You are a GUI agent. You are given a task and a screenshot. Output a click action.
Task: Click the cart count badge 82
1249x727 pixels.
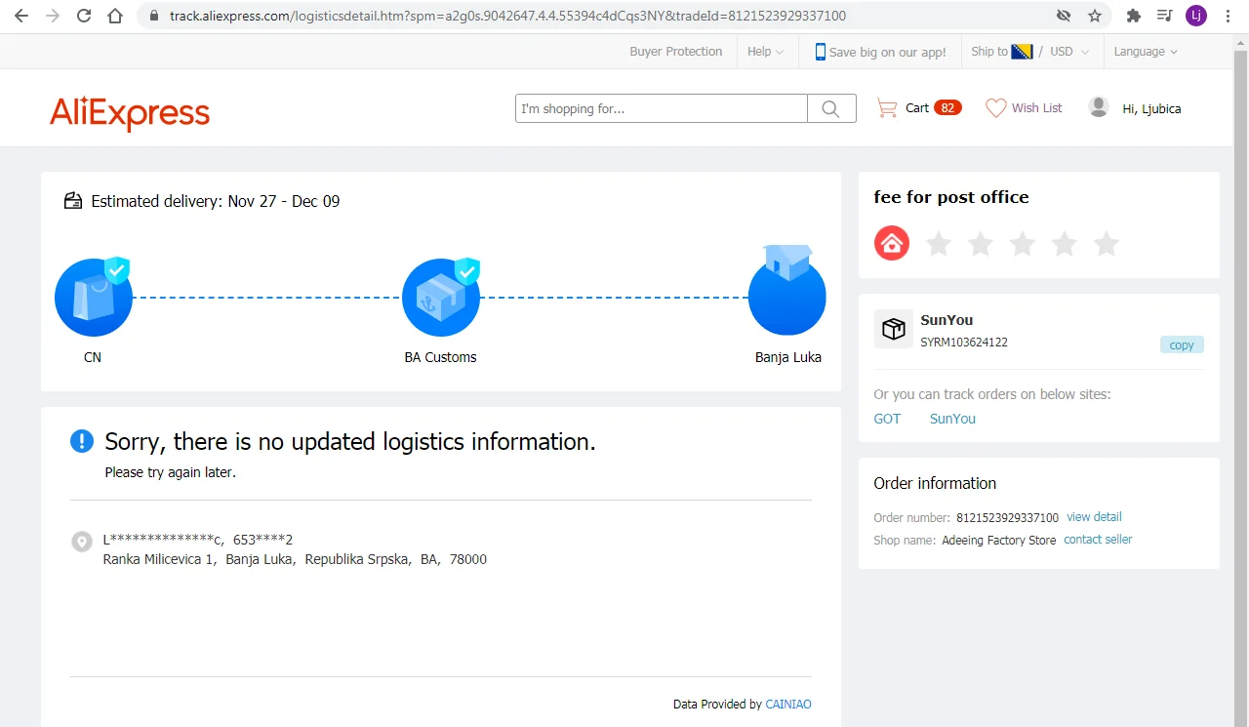click(947, 108)
